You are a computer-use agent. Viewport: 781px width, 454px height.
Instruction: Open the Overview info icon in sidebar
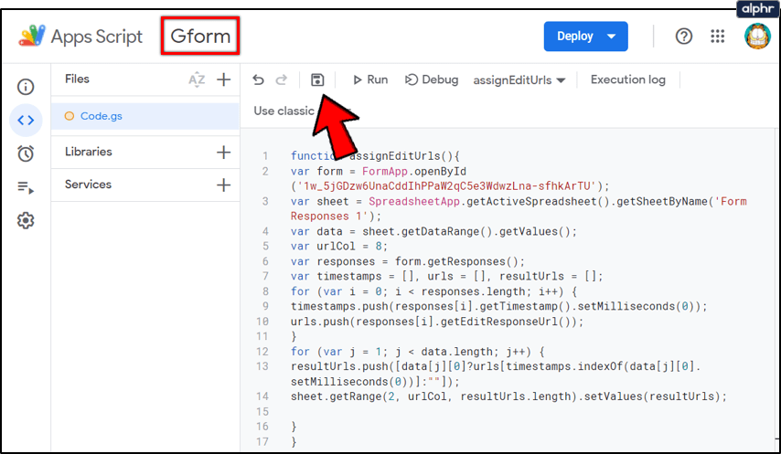(x=26, y=87)
